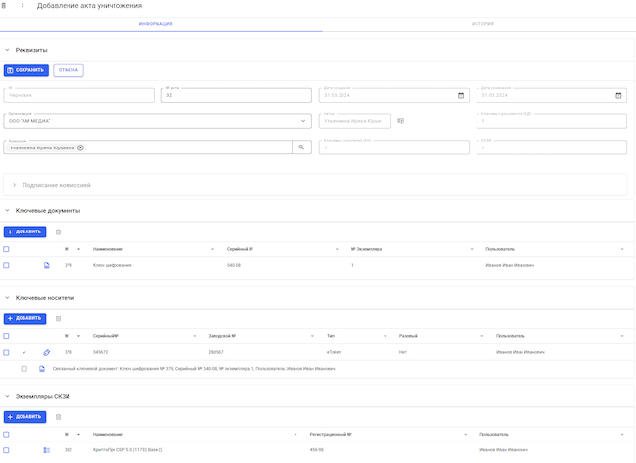Expand the Подписание комиссией panel
Viewport: 636px width, 463px height.
point(16,185)
